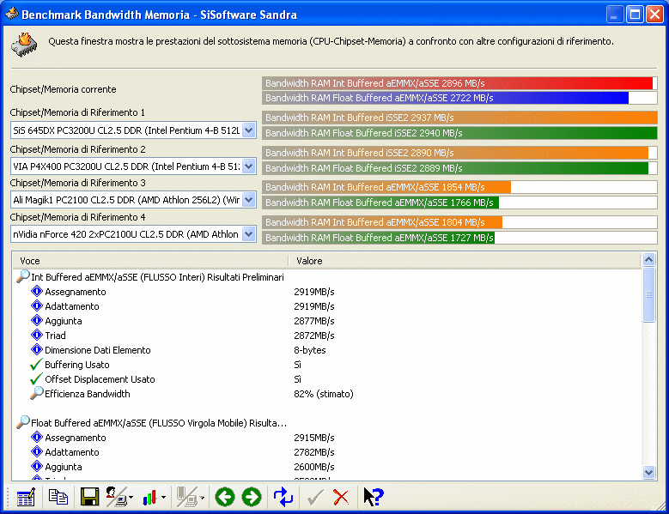Image resolution: width=669 pixels, height=514 pixels.
Task: Click the 82% (stimato) value
Action: (x=324, y=394)
